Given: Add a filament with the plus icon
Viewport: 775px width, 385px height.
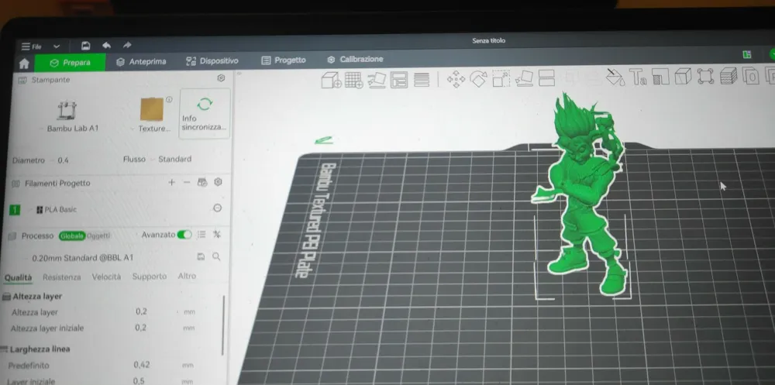Looking at the screenshot, I should tap(171, 182).
